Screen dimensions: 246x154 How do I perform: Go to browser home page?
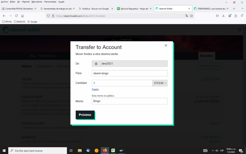click(x=22, y=16)
